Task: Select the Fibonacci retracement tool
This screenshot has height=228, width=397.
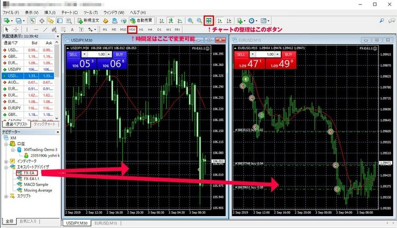Action: point(63,30)
